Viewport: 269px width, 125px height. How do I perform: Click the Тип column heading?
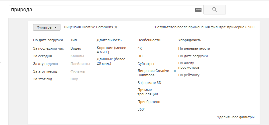point(74,40)
